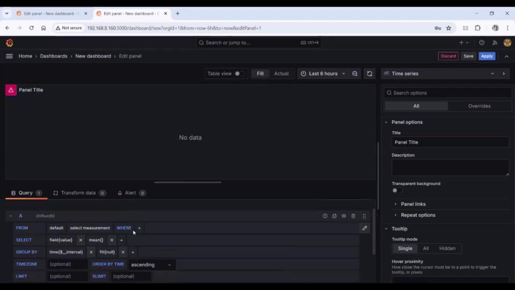Expand the Panel links section
Viewport: 515px width, 290px height.
(x=413, y=204)
